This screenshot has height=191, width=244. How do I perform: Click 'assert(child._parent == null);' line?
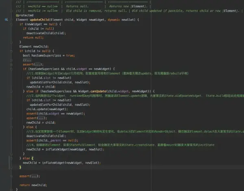coord(52,140)
